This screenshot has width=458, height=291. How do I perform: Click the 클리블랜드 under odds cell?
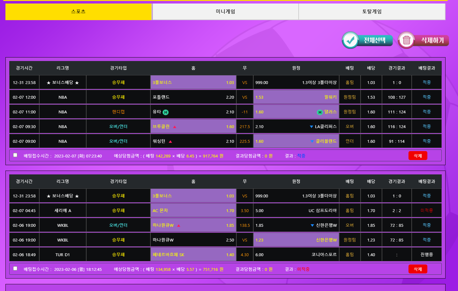pos(296,141)
